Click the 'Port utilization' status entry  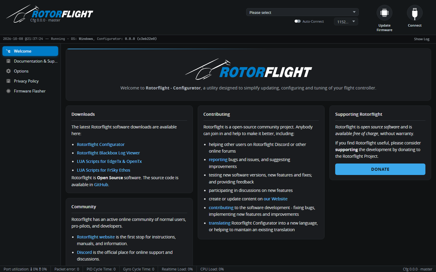pyautogui.click(x=25, y=269)
